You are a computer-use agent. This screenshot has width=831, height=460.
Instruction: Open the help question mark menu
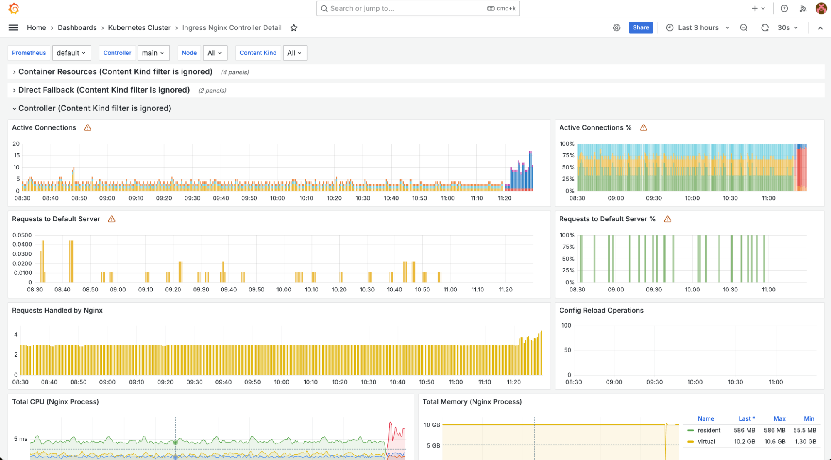click(784, 8)
